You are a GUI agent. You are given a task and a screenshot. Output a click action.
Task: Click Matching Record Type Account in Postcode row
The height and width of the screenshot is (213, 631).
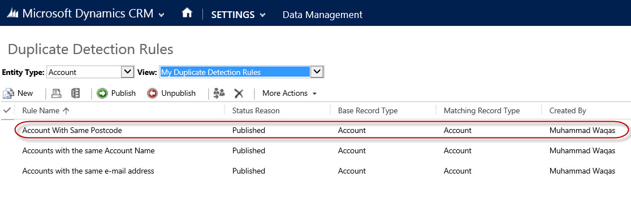457,130
